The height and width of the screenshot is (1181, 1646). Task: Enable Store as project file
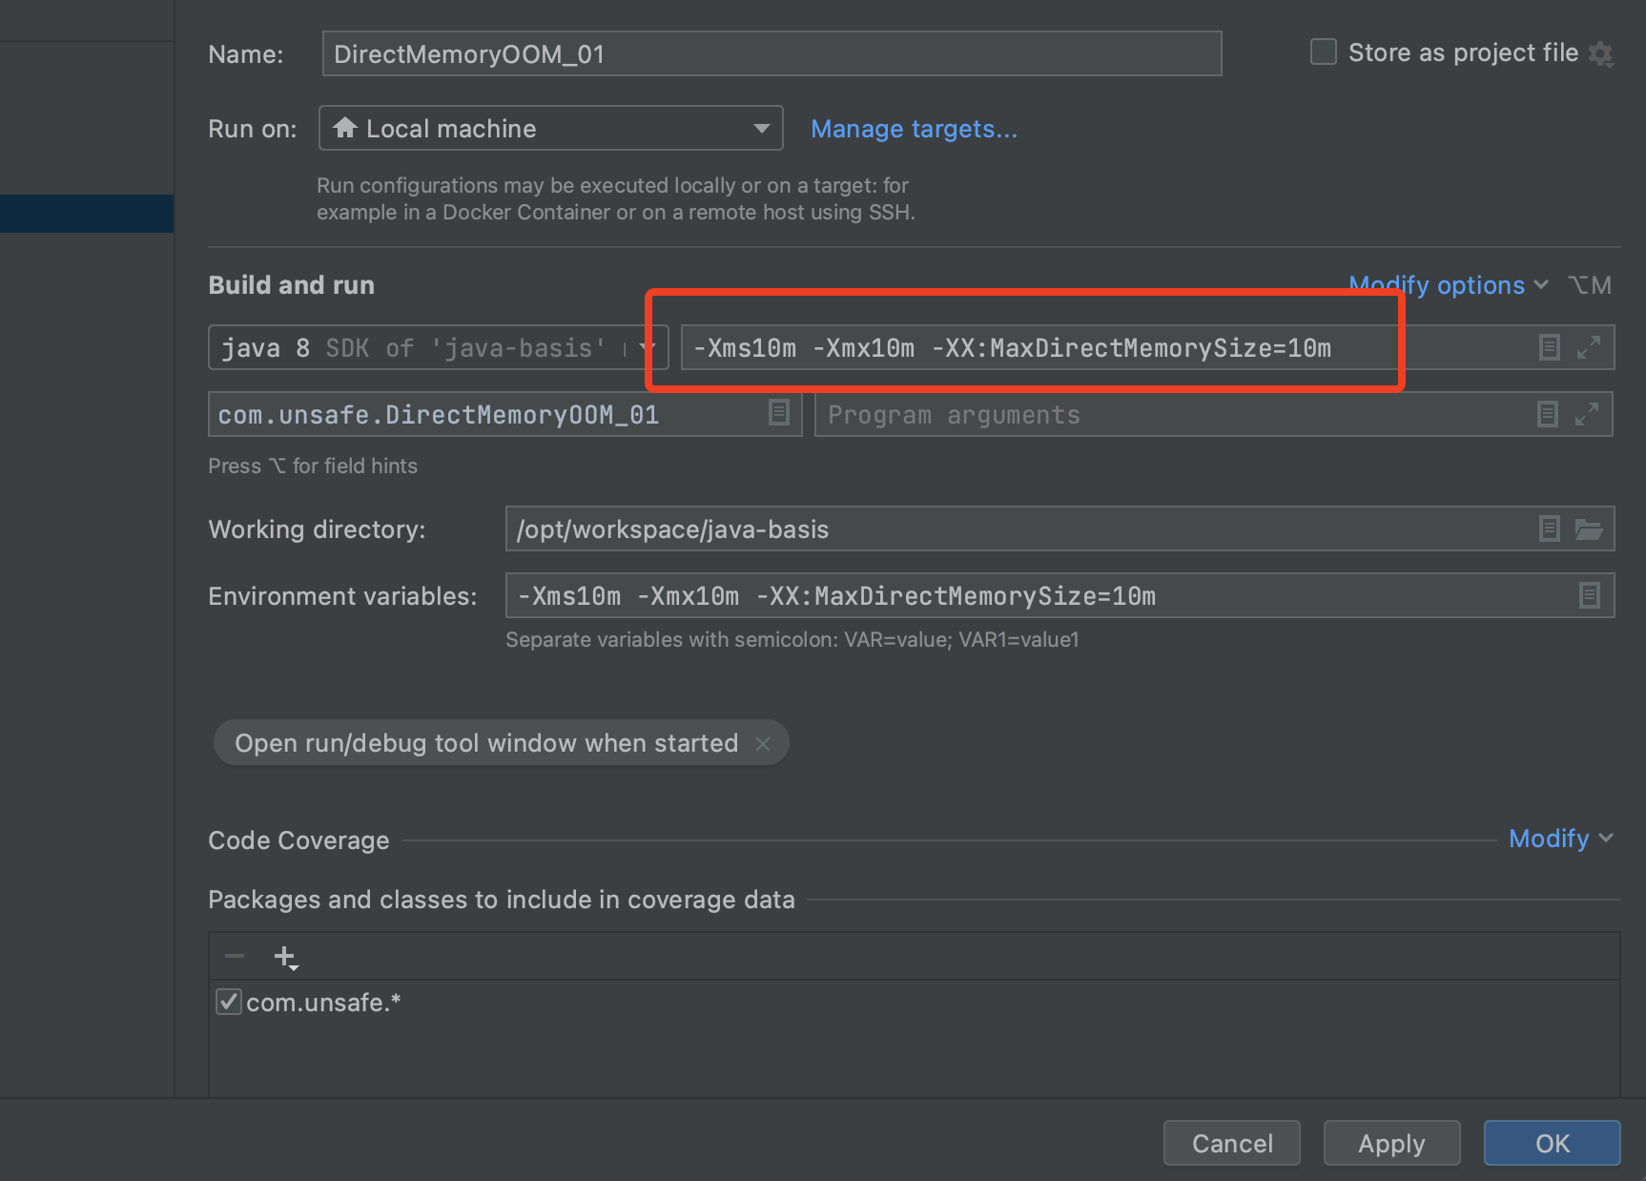click(1323, 52)
